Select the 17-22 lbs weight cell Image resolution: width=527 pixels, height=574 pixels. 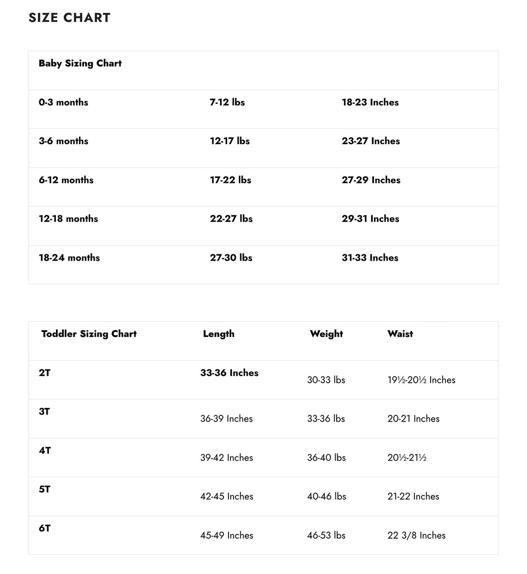[230, 180]
